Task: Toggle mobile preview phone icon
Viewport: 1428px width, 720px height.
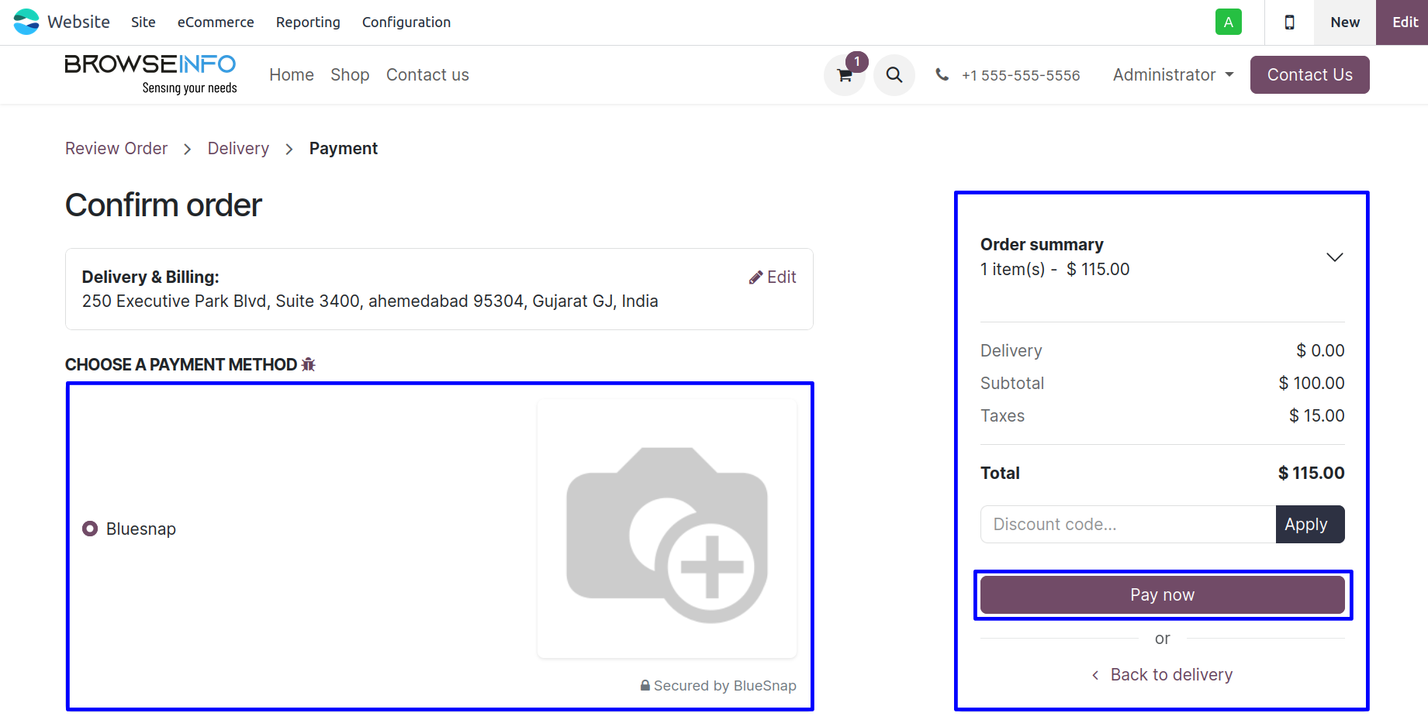Action: (x=1289, y=22)
